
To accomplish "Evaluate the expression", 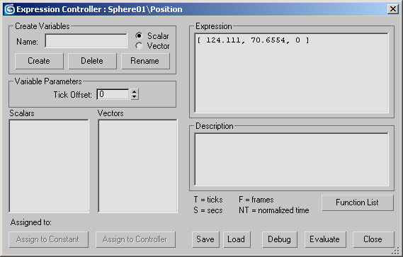I will tap(325, 239).
